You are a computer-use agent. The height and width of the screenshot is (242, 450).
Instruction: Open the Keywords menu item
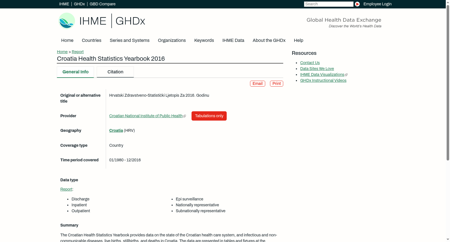[204, 40]
